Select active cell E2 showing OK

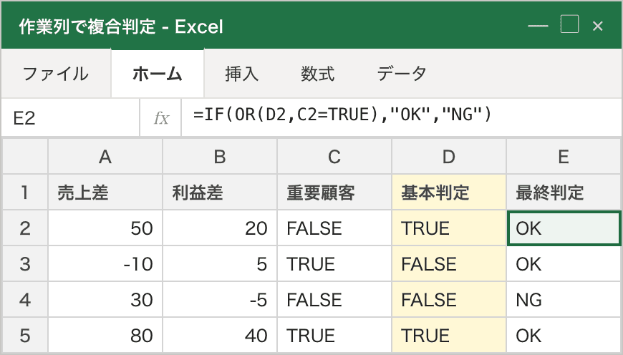[564, 228]
